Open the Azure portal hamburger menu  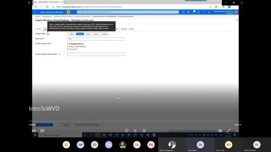click(35, 12)
